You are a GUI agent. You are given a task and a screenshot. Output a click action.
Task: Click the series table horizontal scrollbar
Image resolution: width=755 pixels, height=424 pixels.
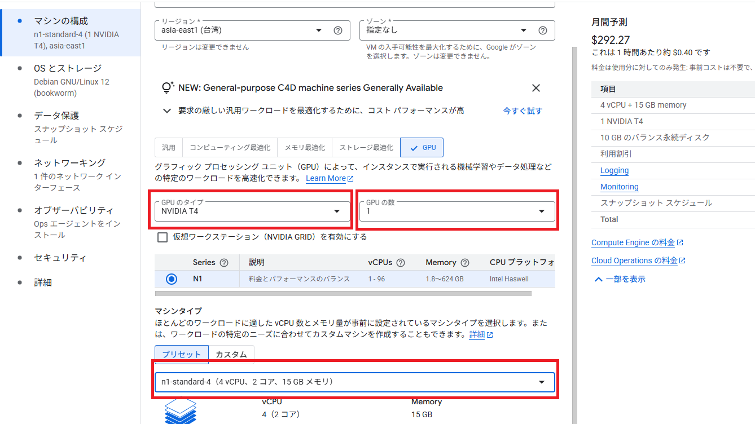tap(343, 293)
